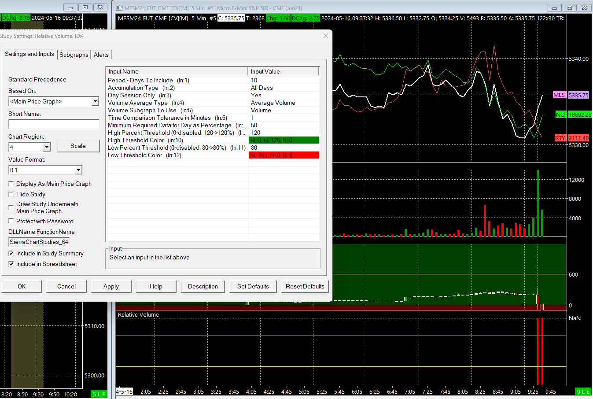Open the Alerts tab
This screenshot has height=399, width=593.
(101, 55)
